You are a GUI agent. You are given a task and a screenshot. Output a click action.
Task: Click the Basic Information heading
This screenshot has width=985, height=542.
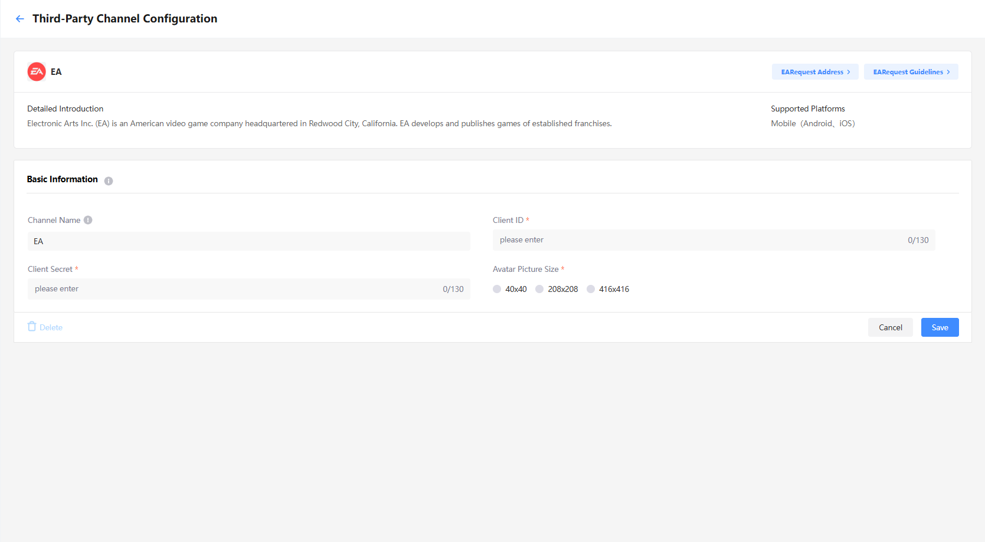[63, 179]
